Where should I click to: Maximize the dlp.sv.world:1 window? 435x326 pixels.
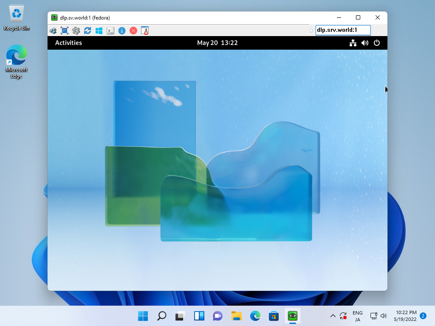358,17
